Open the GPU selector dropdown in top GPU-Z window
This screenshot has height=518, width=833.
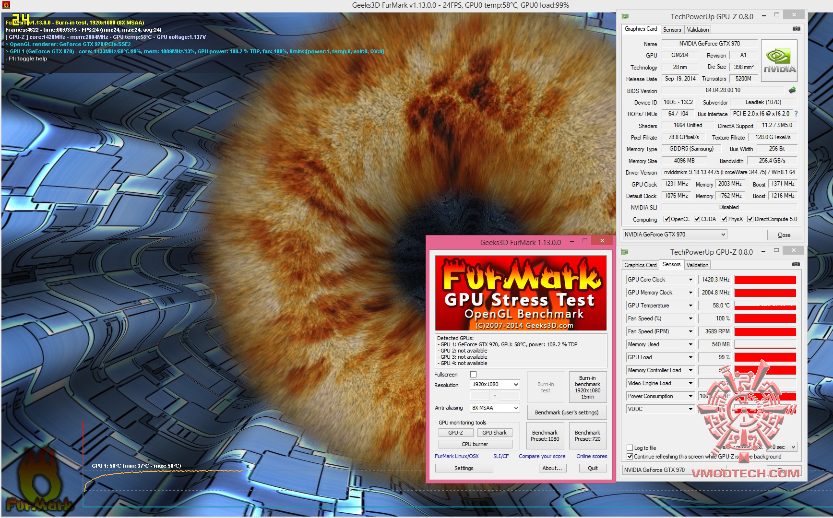(x=675, y=235)
